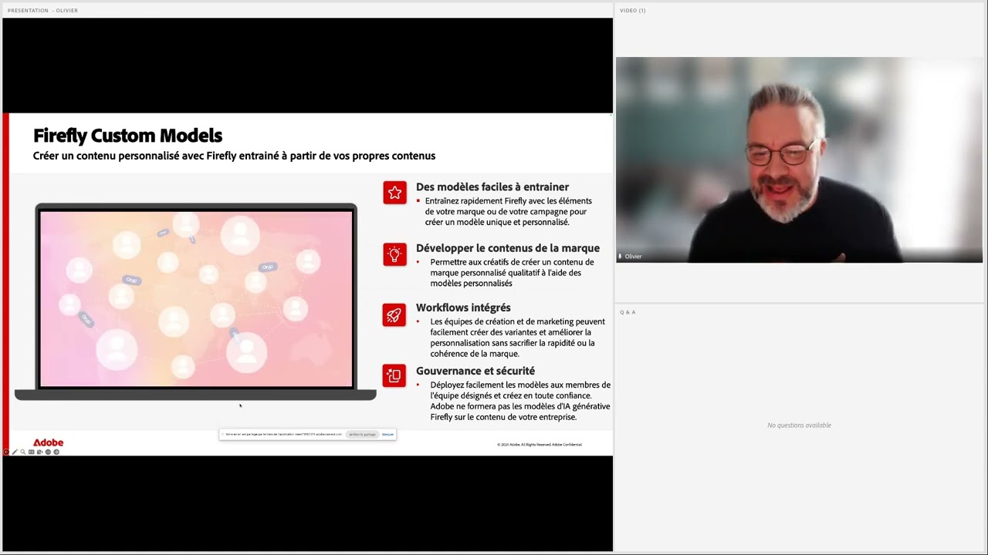Click 'No questions available' text

point(799,425)
